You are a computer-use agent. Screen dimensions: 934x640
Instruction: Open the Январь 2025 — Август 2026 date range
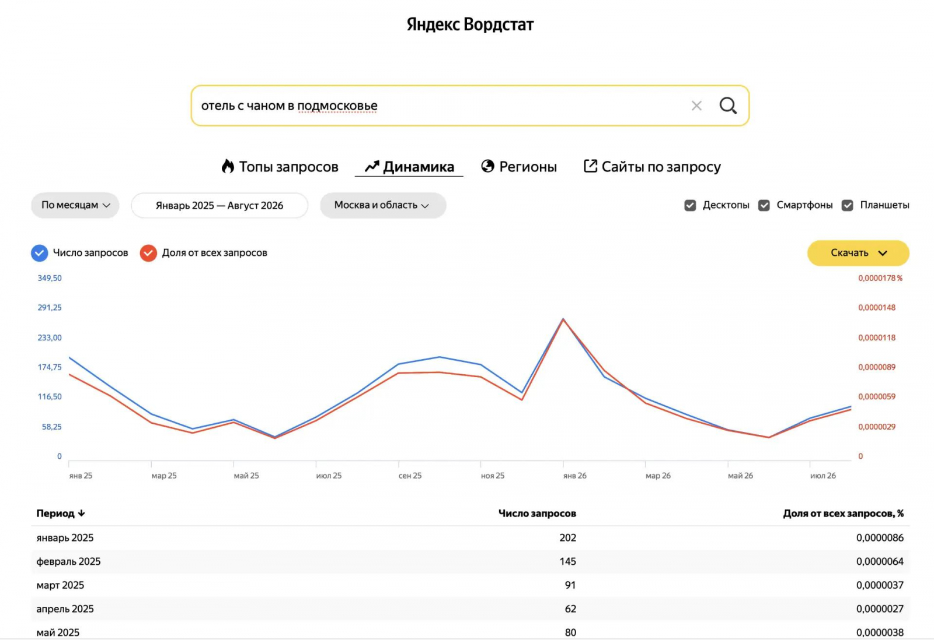tap(219, 205)
